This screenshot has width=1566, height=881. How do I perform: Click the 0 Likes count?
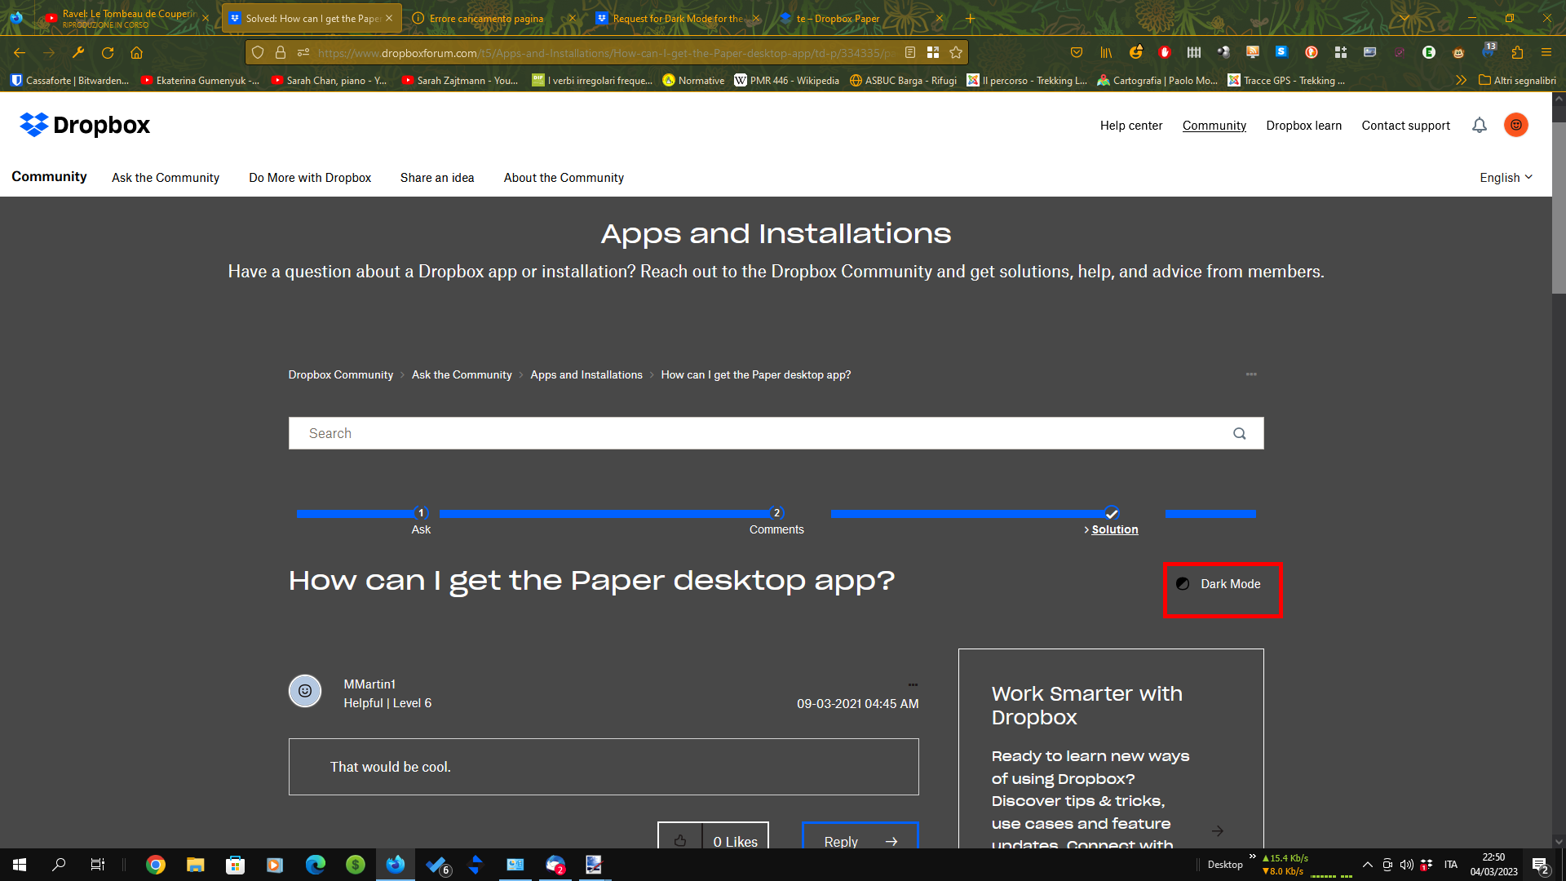click(x=735, y=841)
